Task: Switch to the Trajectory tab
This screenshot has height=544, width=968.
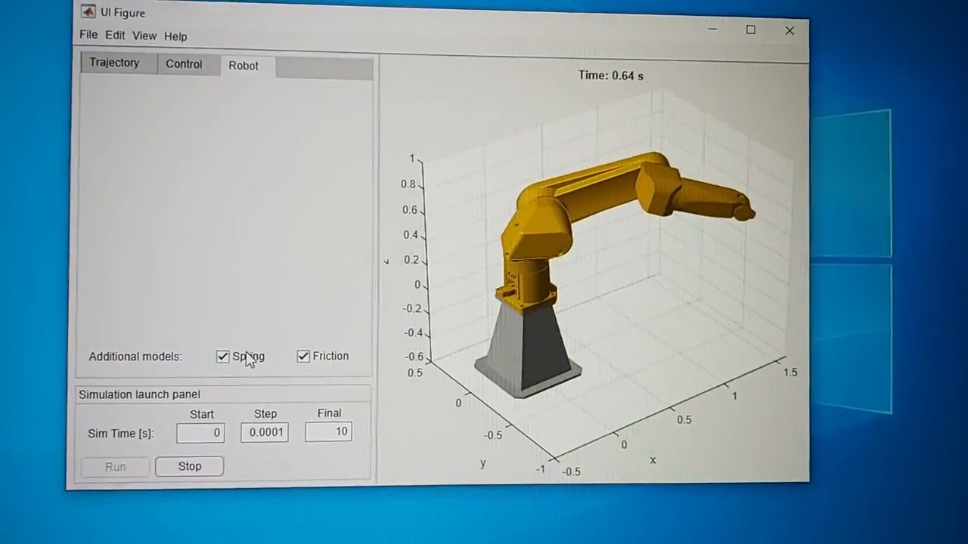Action: [x=114, y=63]
